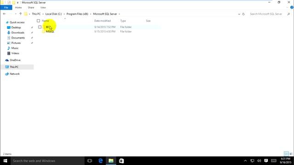Open recent locations dropdown
Image resolution: width=294 pixels, height=165 pixels.
(x=16, y=14)
